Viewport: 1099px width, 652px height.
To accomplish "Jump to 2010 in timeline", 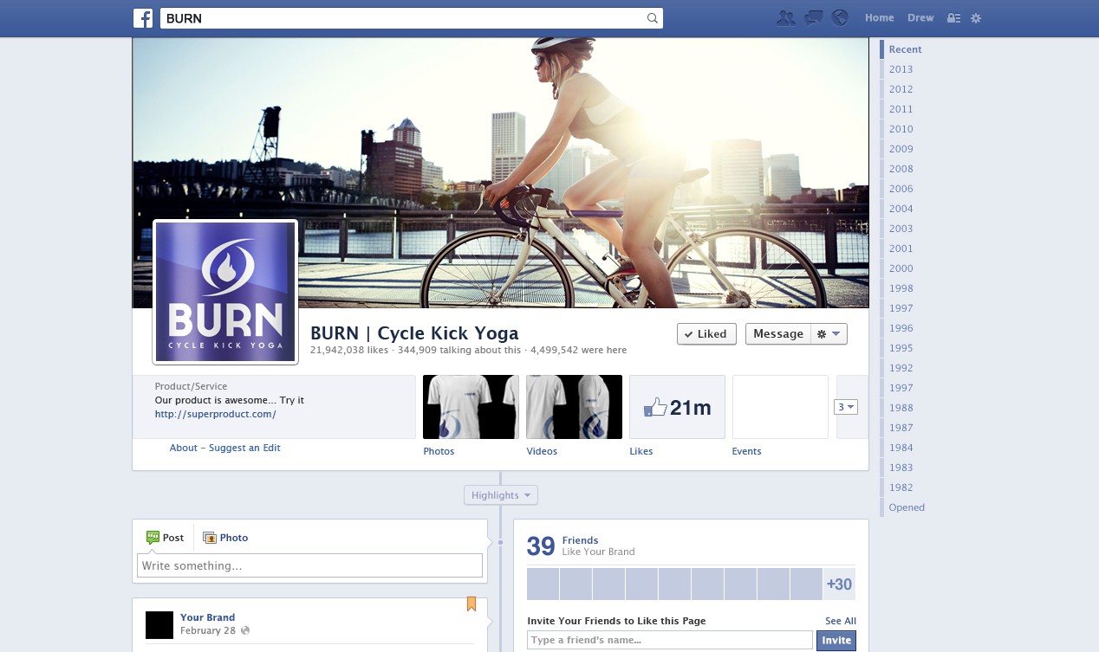I will point(901,129).
